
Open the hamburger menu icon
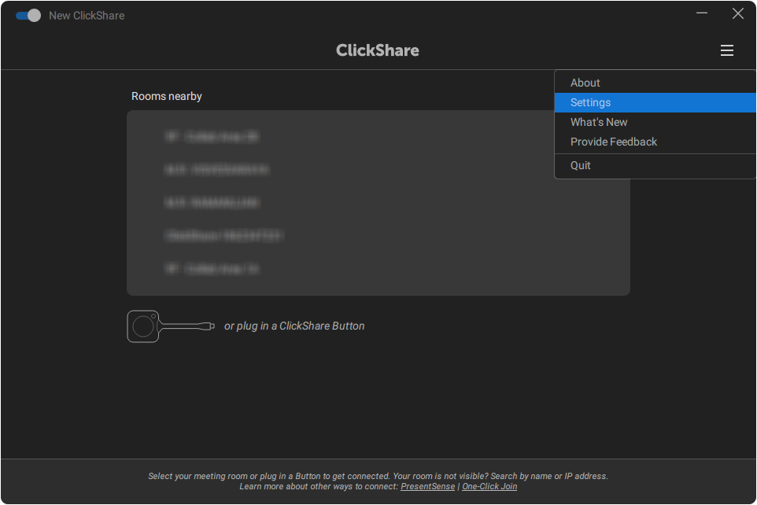pyautogui.click(x=726, y=50)
